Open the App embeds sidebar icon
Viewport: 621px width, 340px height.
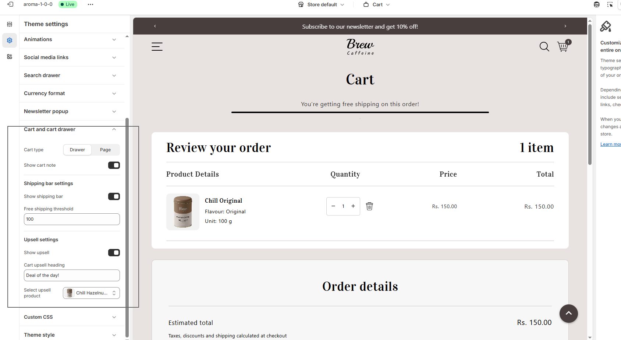10,57
